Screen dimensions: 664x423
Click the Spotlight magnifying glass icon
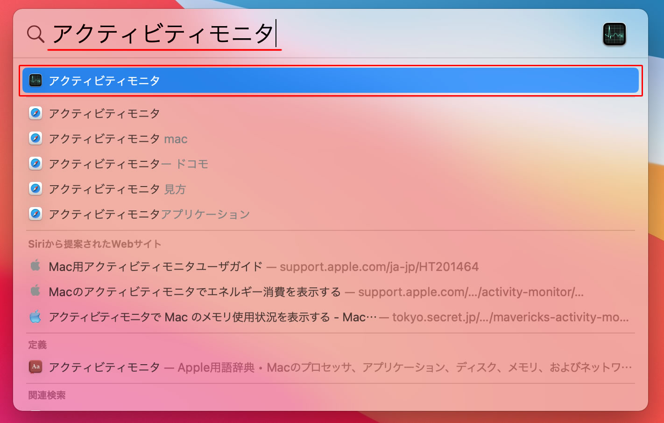coord(35,34)
